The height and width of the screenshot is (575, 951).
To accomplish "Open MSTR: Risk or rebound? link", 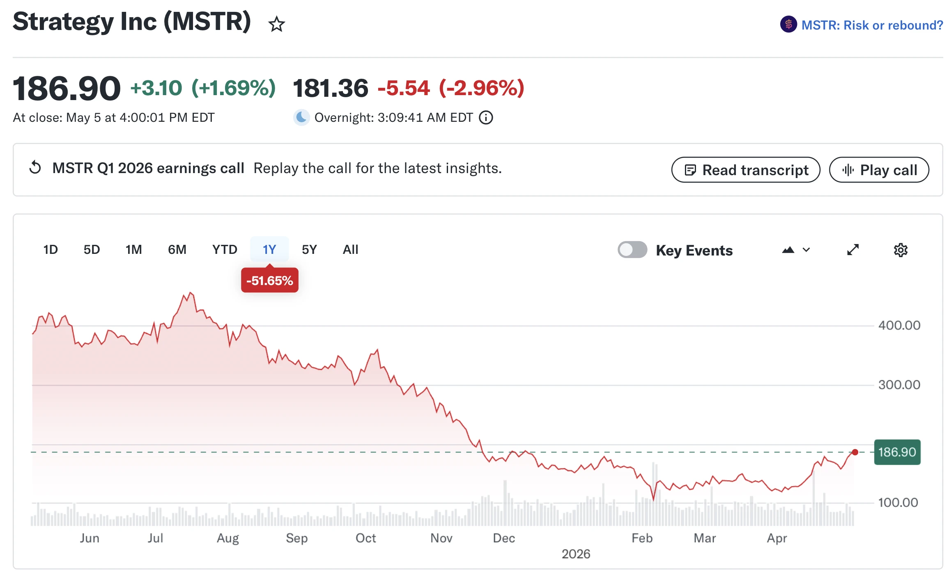I will (x=872, y=25).
